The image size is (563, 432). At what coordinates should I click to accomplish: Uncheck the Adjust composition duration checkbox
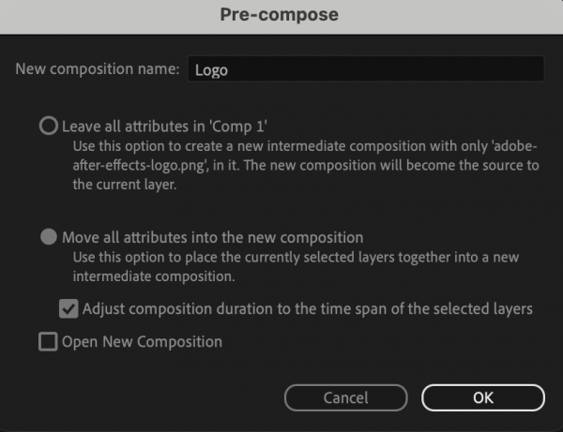coord(68,308)
